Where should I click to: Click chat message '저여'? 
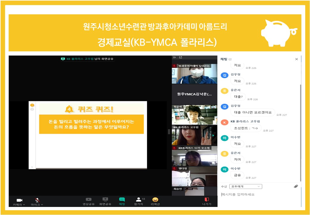pos(237,159)
